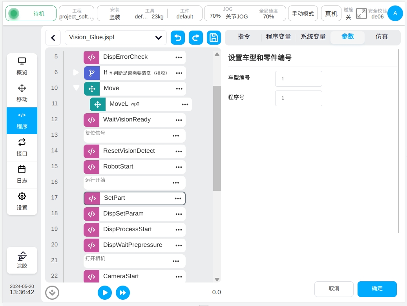The height and width of the screenshot is (306, 407).
Task: Open the 涂胶 gluing panel icon
Action: point(22,260)
